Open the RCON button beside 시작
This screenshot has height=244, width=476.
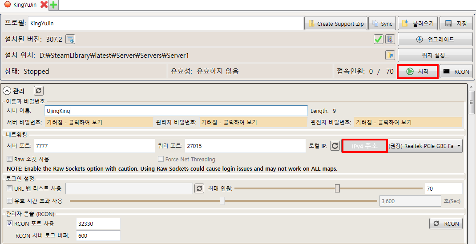pyautogui.click(x=456, y=72)
